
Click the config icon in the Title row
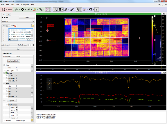32,65
